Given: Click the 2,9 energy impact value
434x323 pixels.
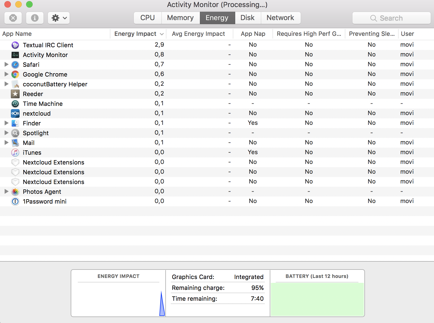Looking at the screenshot, I should pos(159,45).
